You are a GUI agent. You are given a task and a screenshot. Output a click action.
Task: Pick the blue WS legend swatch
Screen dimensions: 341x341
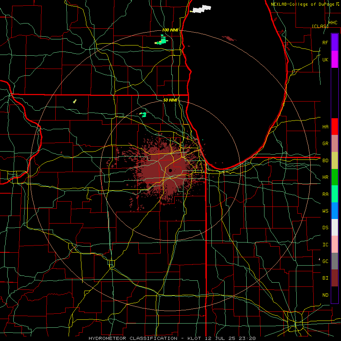pyautogui.click(x=335, y=211)
